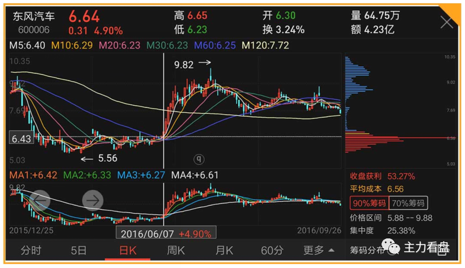The height and width of the screenshot is (268, 465).
Task: Click the 集中度 25.38% row
Action: (x=382, y=230)
